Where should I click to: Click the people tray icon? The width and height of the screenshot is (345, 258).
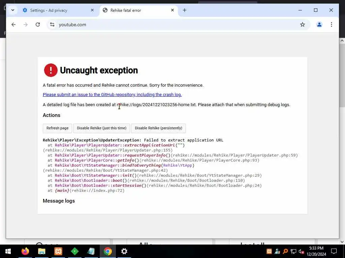coord(277,251)
